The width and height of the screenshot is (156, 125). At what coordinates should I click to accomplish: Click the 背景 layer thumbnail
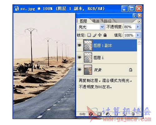coord(88,70)
